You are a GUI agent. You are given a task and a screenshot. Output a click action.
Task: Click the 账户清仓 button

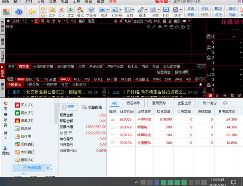pyautogui.click(x=210, y=103)
